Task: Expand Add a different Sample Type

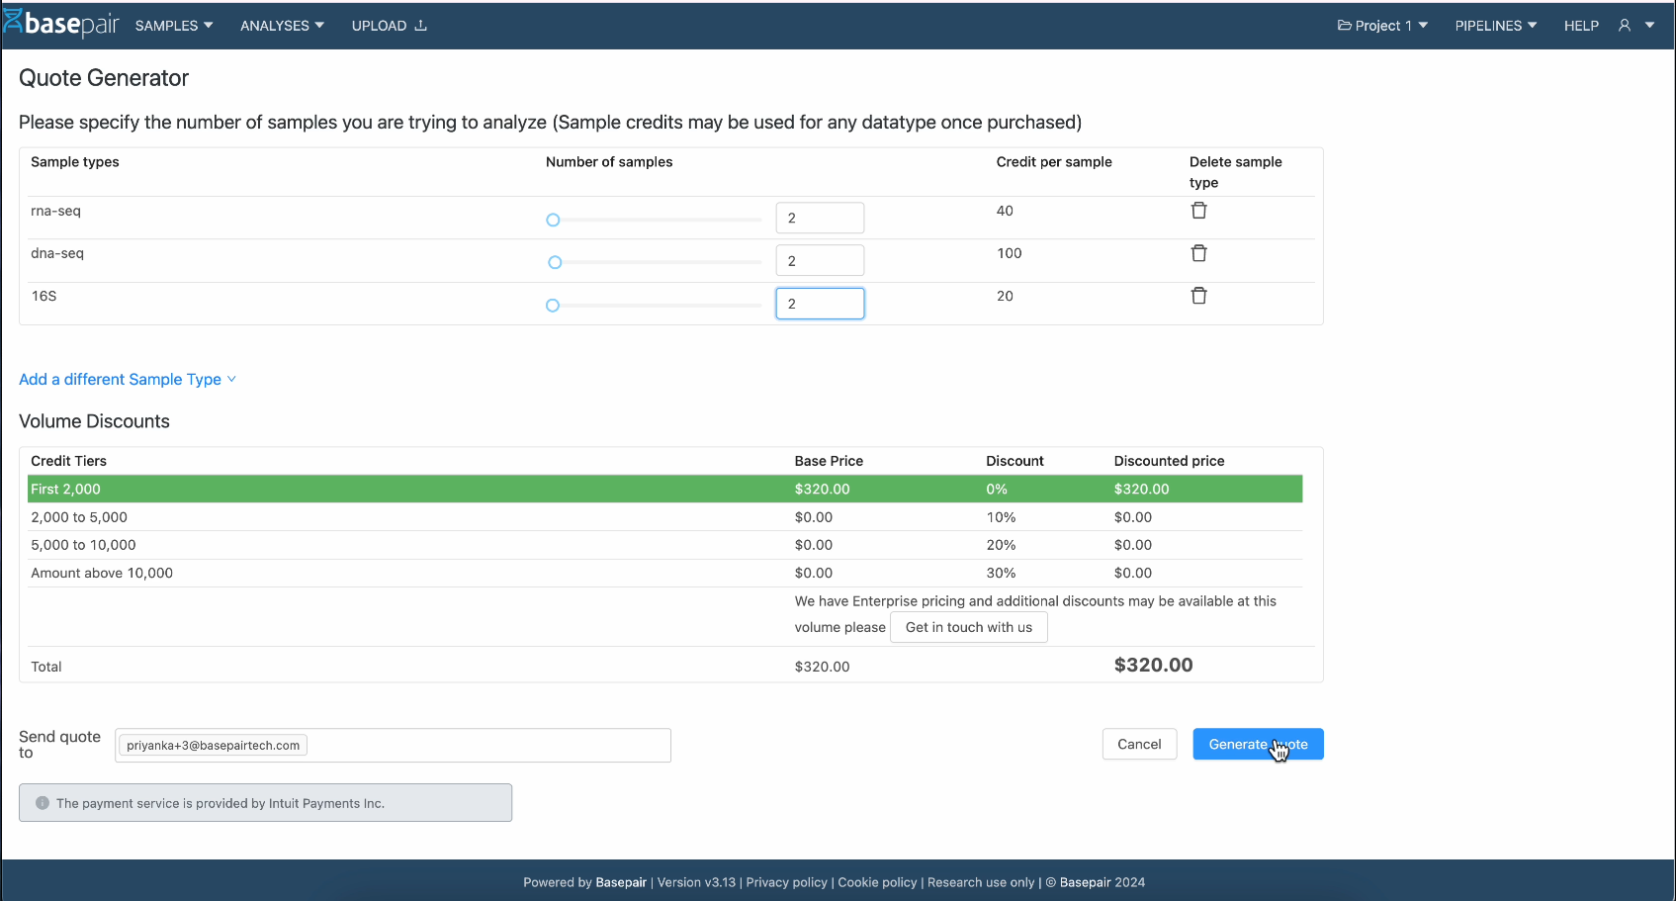Action: 128,380
